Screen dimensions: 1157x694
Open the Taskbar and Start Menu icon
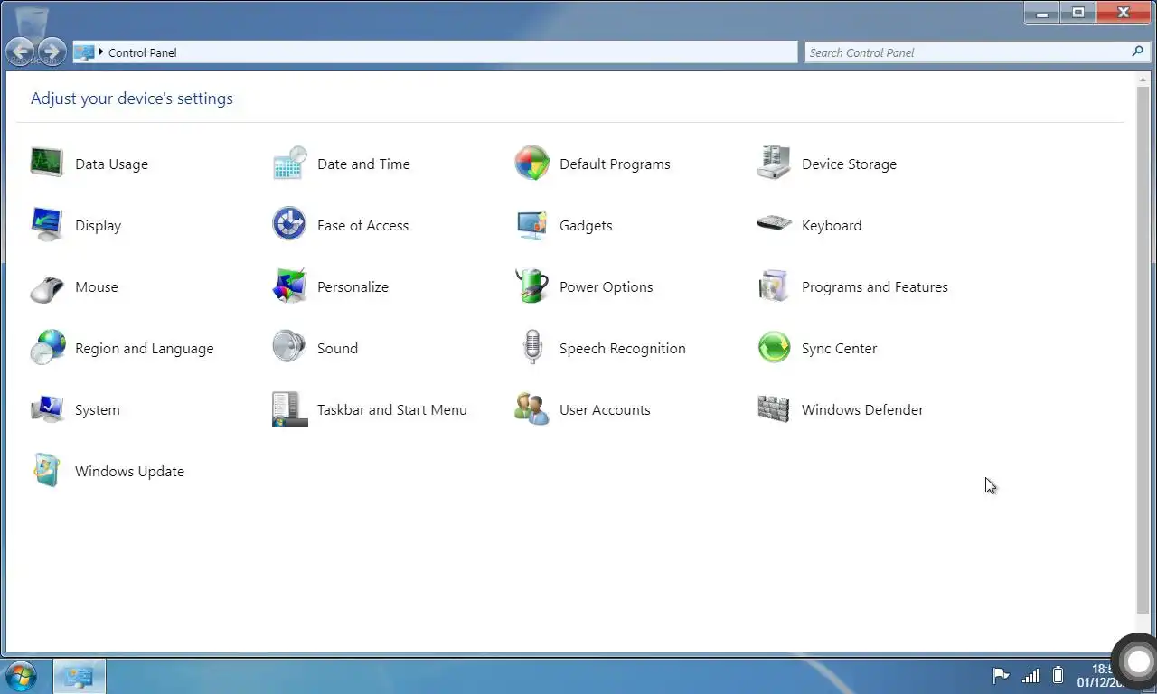(x=289, y=409)
